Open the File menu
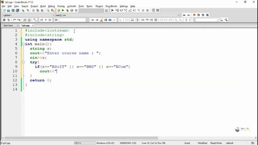The height and width of the screenshot is (145, 258). 4,6
